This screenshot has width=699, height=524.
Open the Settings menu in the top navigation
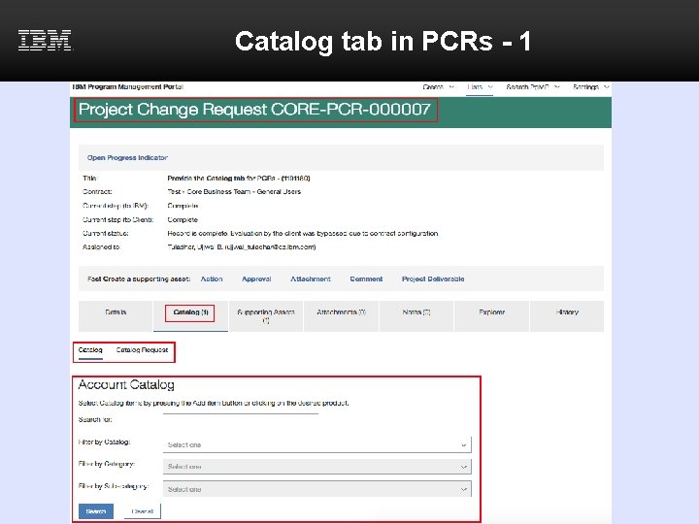(590, 87)
